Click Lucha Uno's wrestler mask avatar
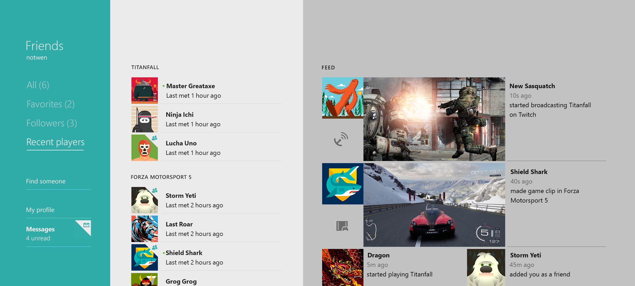This screenshot has height=286, width=635. pyautogui.click(x=144, y=148)
